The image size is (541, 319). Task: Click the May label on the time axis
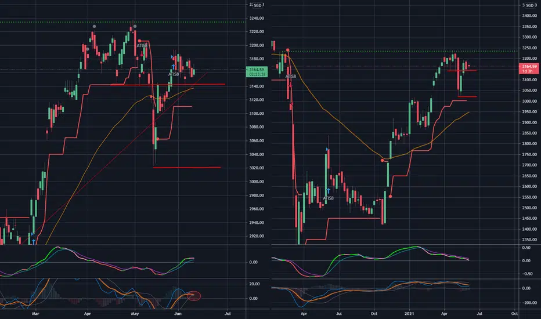coord(135,314)
